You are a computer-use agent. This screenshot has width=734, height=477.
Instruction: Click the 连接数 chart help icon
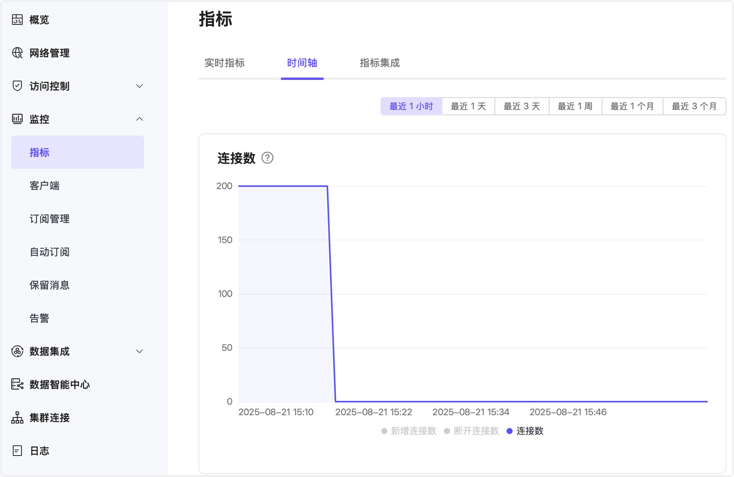(x=268, y=158)
